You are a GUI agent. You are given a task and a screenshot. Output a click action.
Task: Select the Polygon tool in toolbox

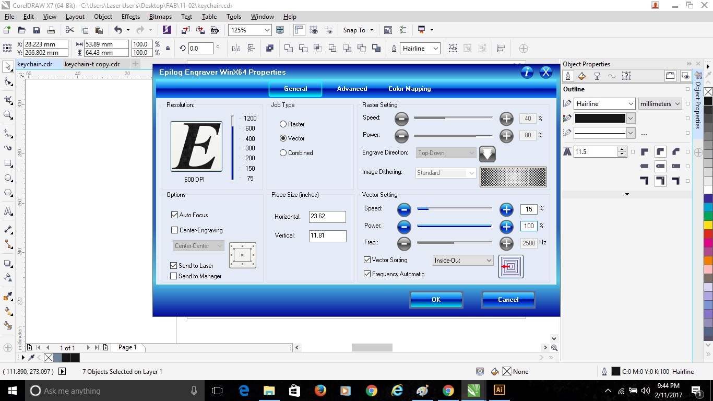pyautogui.click(x=8, y=192)
